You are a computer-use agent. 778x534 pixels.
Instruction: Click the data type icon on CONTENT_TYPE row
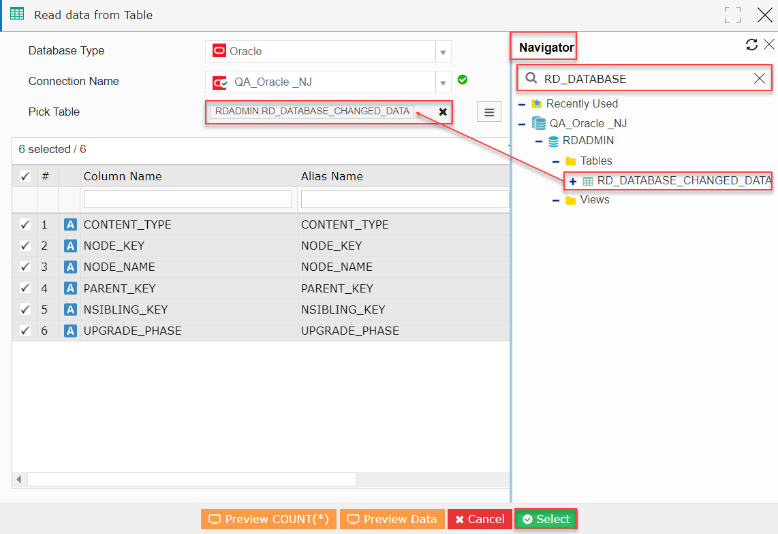[70, 224]
